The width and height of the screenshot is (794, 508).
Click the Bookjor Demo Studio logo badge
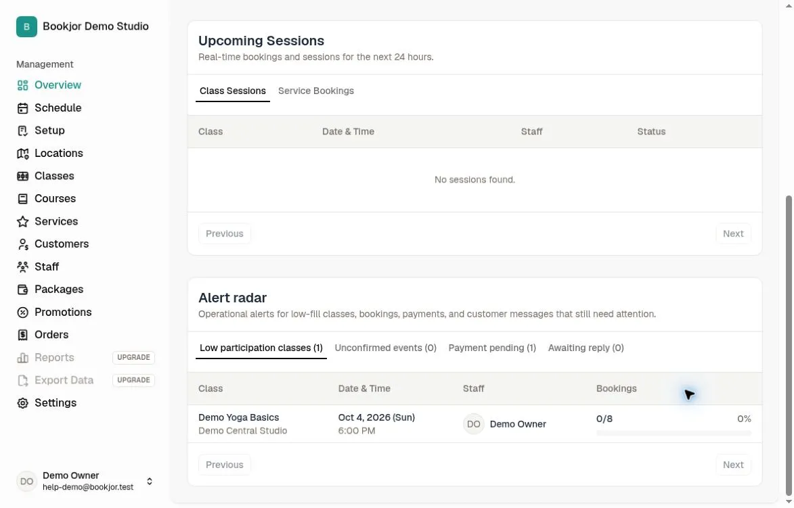(26, 27)
